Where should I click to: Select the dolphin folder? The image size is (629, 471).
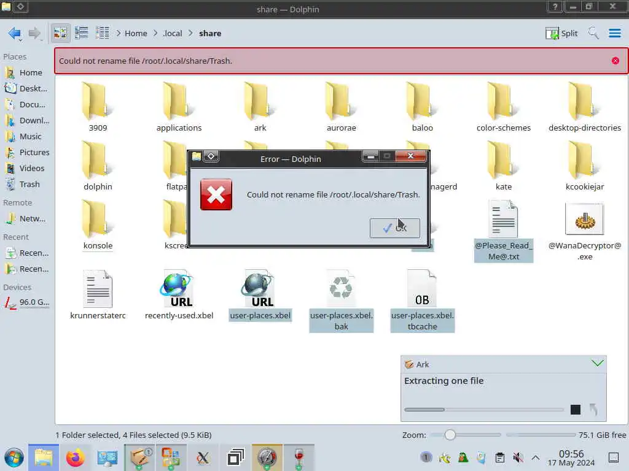[x=98, y=166]
